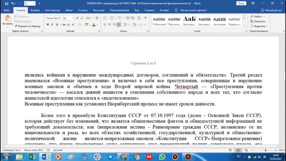286x161 pixels.
Task: Open font settings dialog launcher
Action: pyautogui.click(x=99, y=31)
